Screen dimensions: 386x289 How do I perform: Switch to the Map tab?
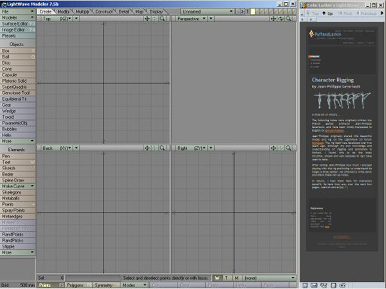tap(140, 12)
